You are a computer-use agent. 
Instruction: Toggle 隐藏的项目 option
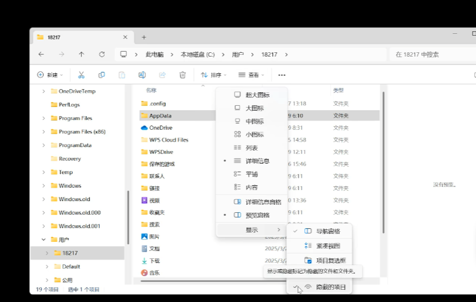320,287
